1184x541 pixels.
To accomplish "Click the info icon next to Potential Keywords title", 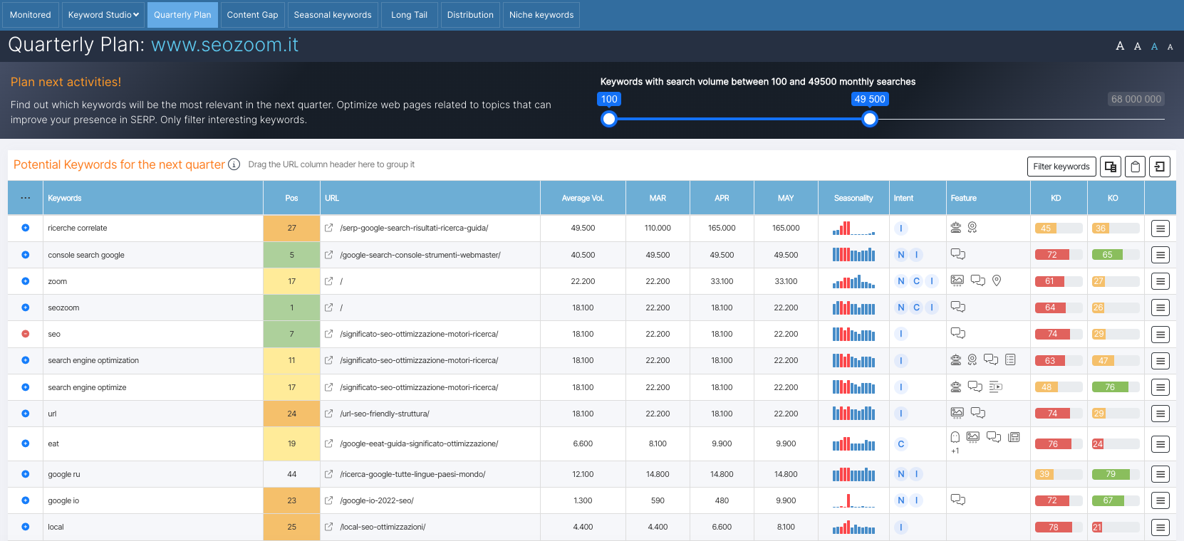I will click(x=234, y=164).
